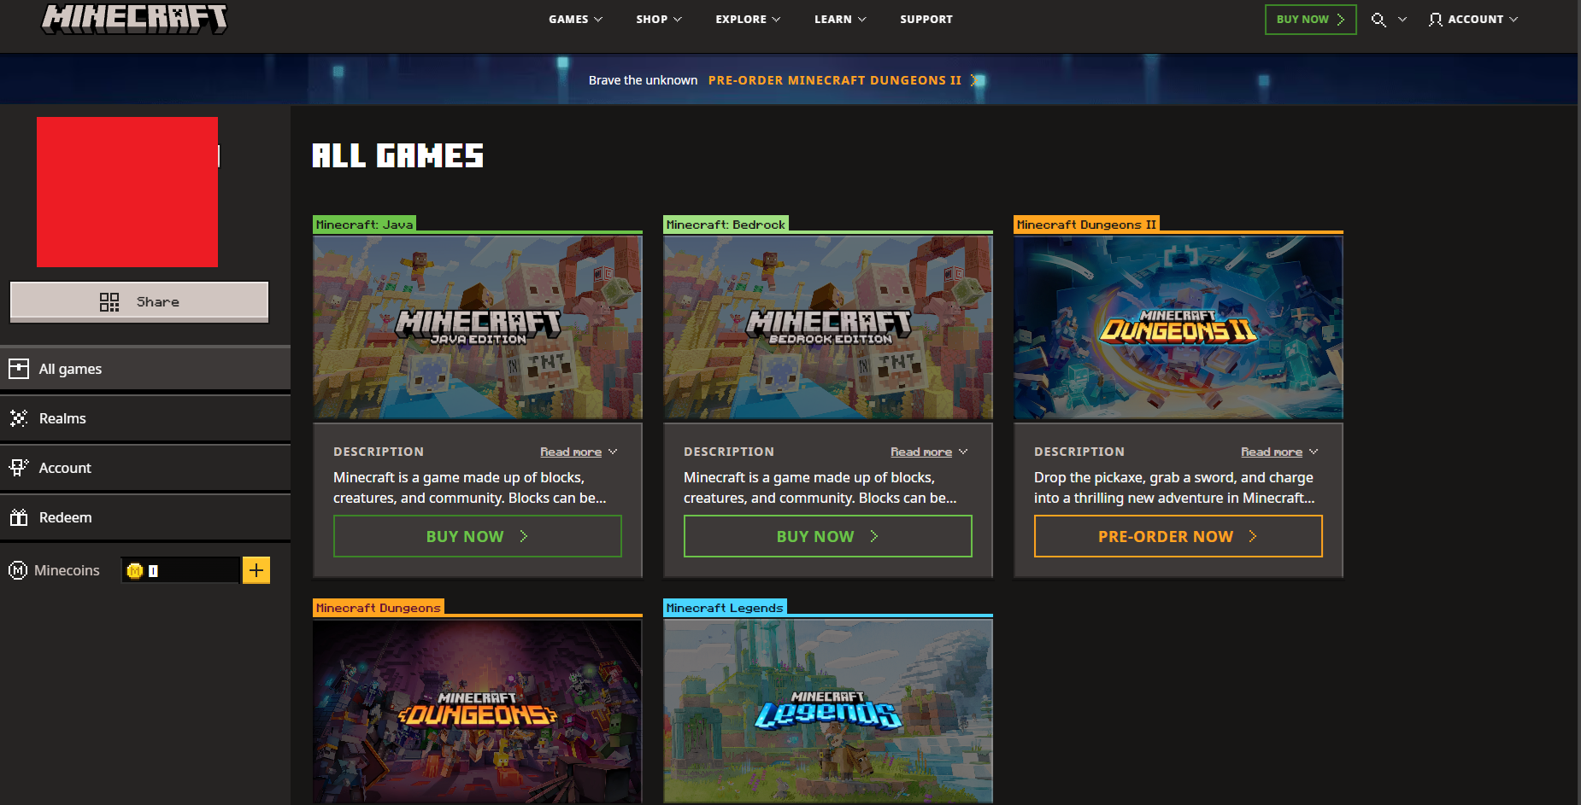This screenshot has height=805, width=1581.
Task: Click the Minecraft Legends cover image
Action: click(x=828, y=711)
